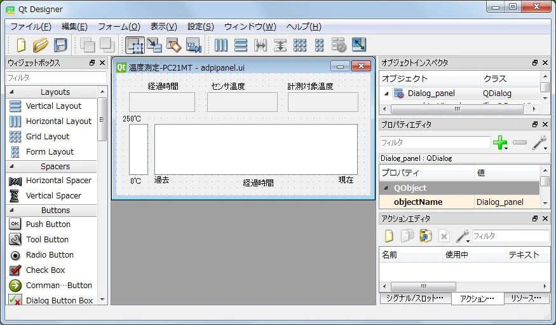Click the copy action icon
The image size is (556, 325).
coord(407,235)
